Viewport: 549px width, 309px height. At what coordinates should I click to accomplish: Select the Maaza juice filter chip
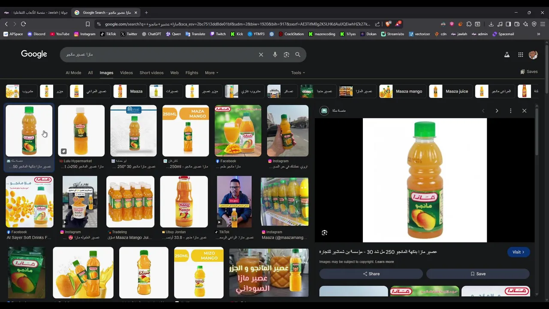coord(450,91)
